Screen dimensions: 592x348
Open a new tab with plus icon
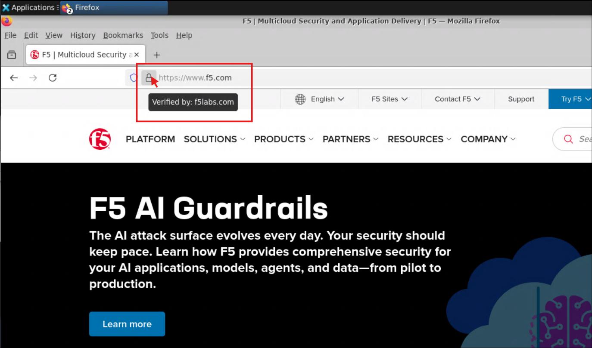click(157, 55)
